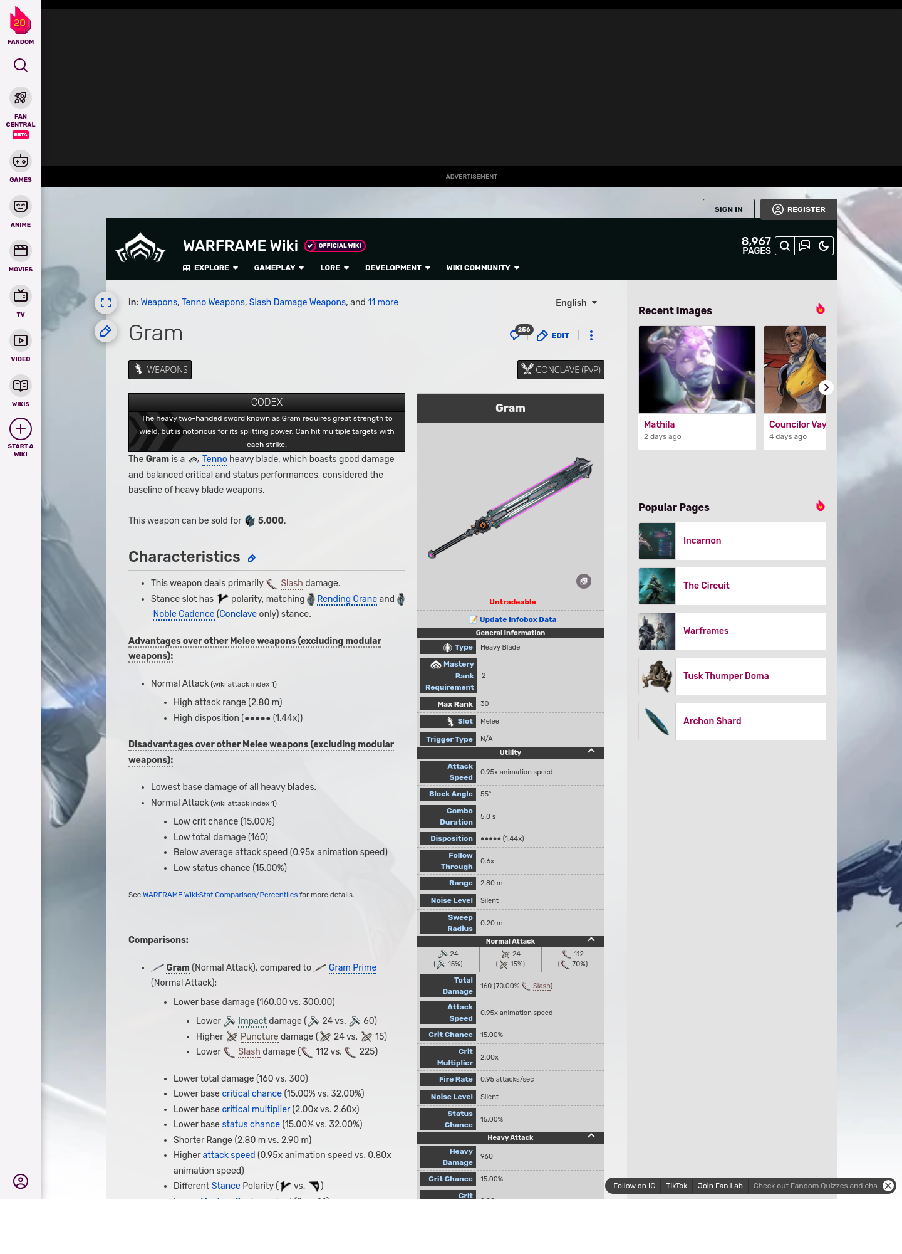This screenshot has width=902, height=1254.
Task: Open the Games controller icon
Action: coord(21,161)
